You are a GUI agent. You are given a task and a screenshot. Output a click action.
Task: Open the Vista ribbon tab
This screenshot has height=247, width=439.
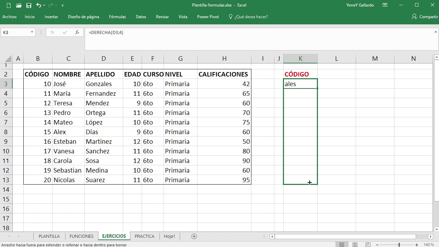[183, 17]
